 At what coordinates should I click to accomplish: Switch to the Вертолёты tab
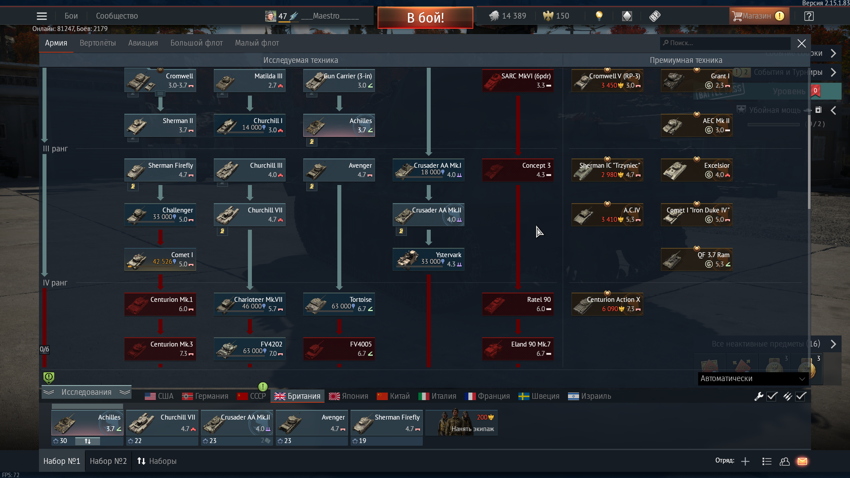click(x=97, y=43)
